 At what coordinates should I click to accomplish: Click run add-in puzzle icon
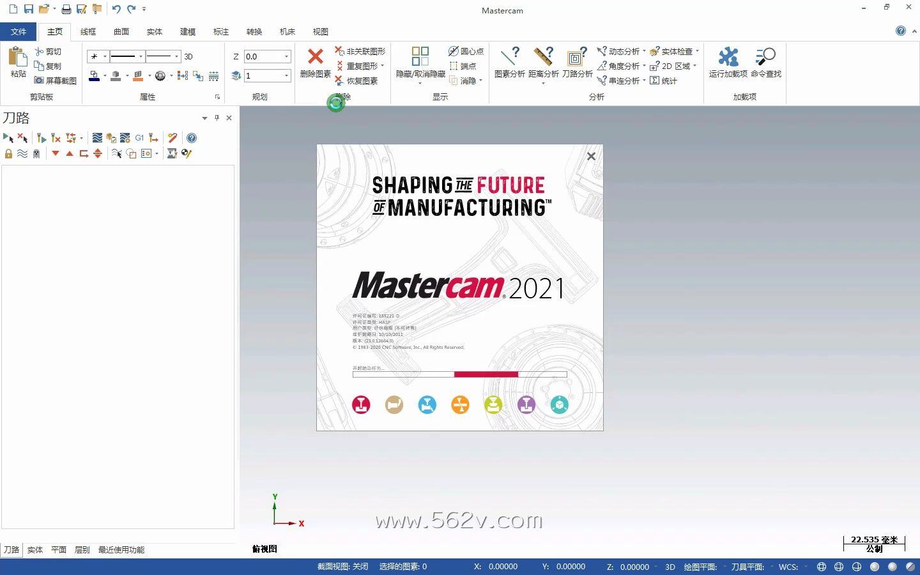[x=728, y=63]
